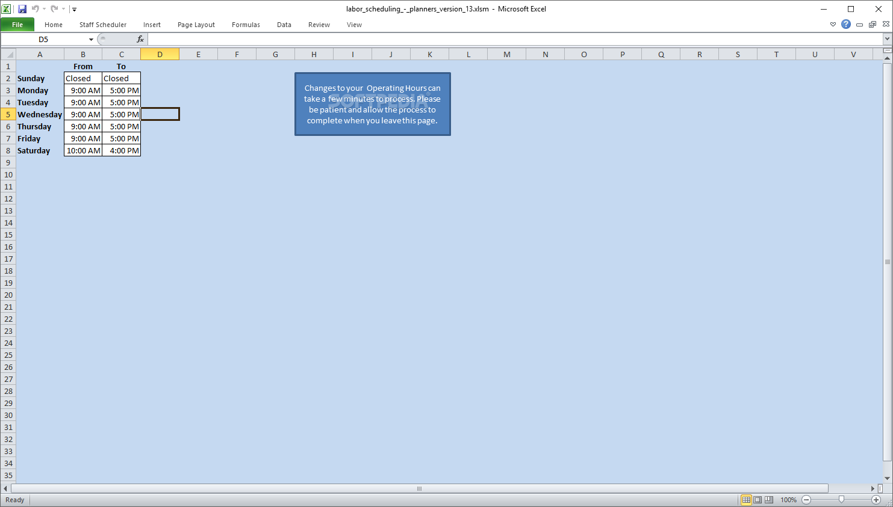This screenshot has width=893, height=507.
Task: Select Sunday To cell showing Closed
Action: pyautogui.click(x=122, y=78)
